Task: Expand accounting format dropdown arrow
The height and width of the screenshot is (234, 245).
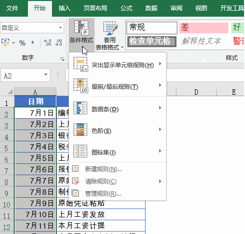Action: [x=13, y=43]
